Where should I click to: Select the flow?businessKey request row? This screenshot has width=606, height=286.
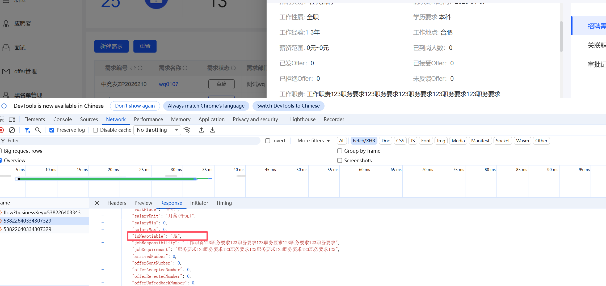[44, 212]
